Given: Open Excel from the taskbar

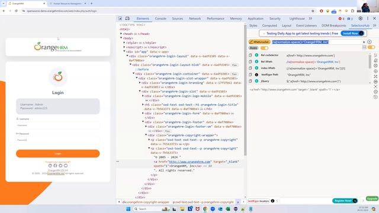Looking at the screenshot, I should [228, 209].
